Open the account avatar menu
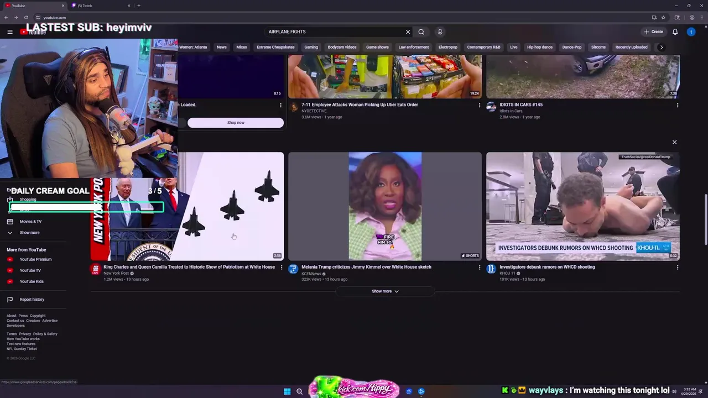Viewport: 708px width, 398px height. tap(691, 32)
